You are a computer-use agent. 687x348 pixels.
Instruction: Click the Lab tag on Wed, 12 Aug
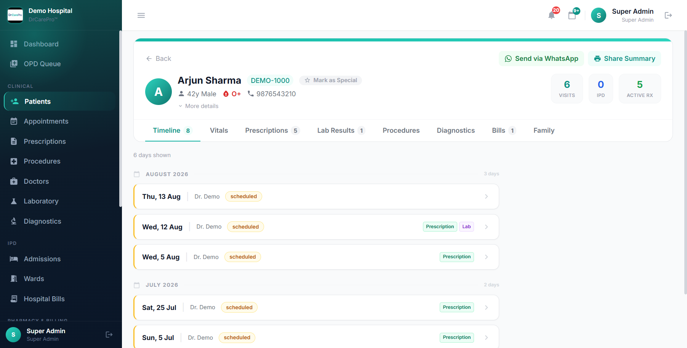pyautogui.click(x=466, y=227)
